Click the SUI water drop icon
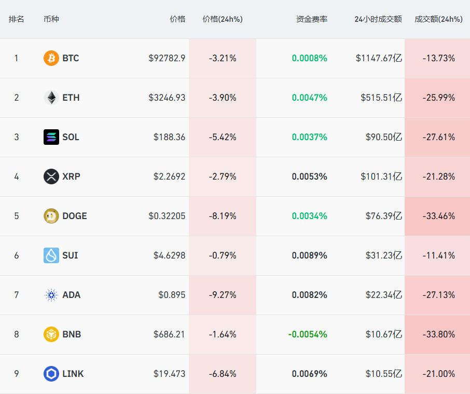Viewport: 470px width, 394px height. pyautogui.click(x=51, y=255)
